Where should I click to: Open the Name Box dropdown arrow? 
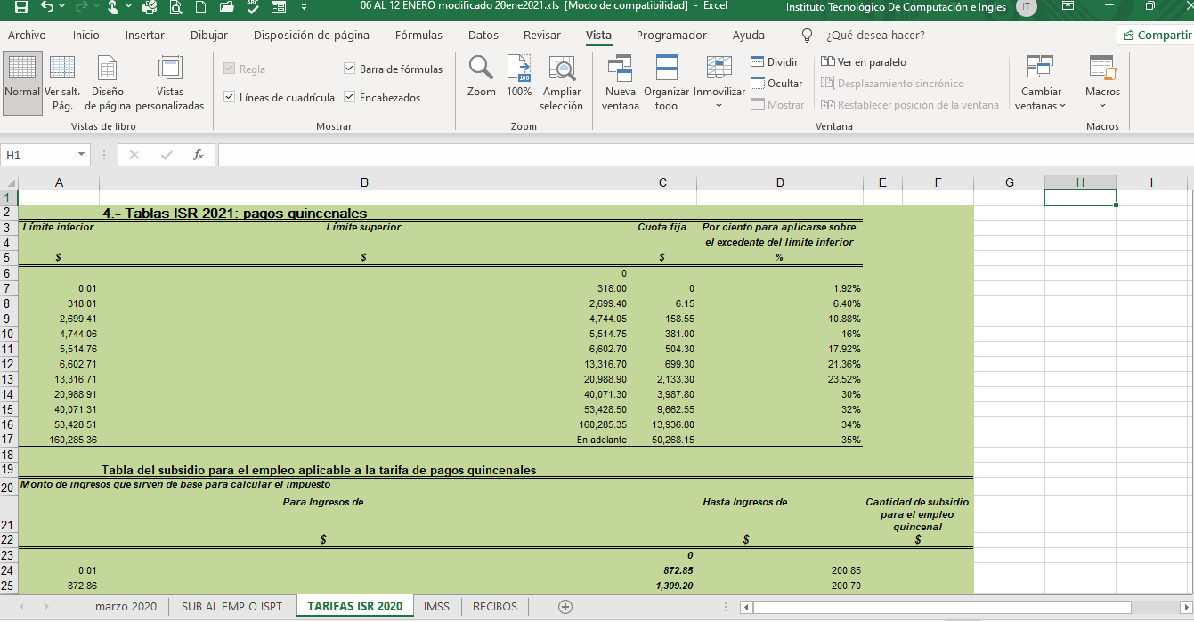pyautogui.click(x=82, y=155)
